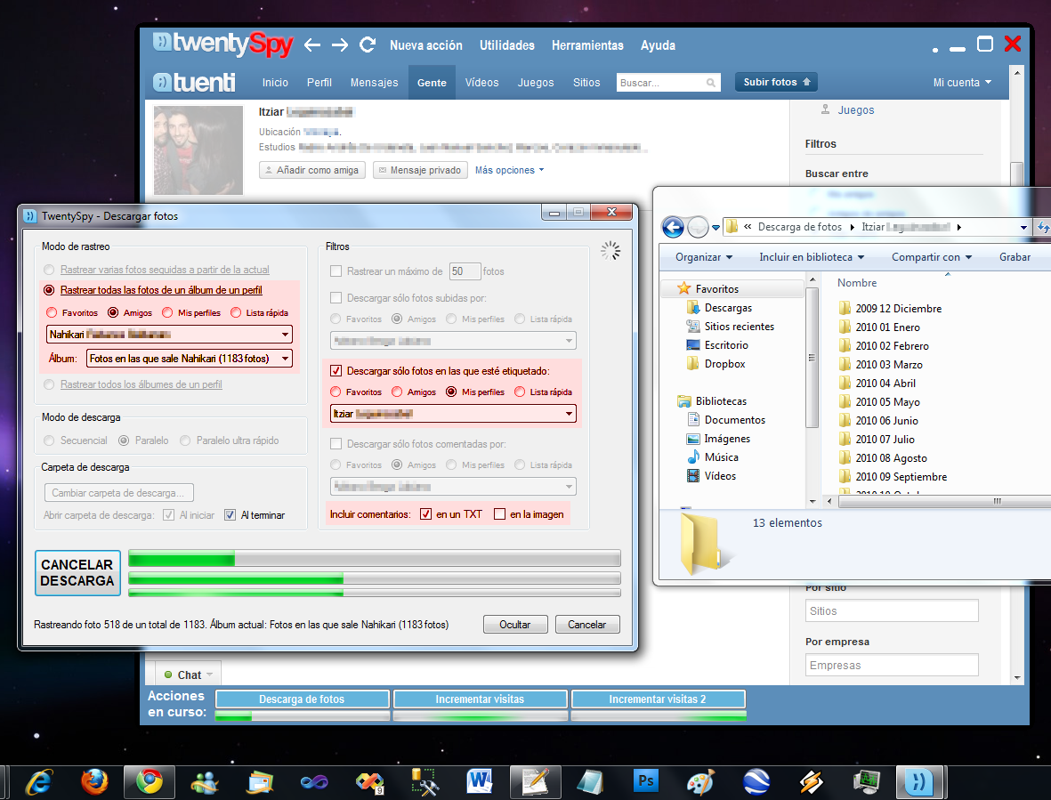The height and width of the screenshot is (800, 1051).
Task: Click the search magnifier in Buscar box
Action: click(711, 83)
